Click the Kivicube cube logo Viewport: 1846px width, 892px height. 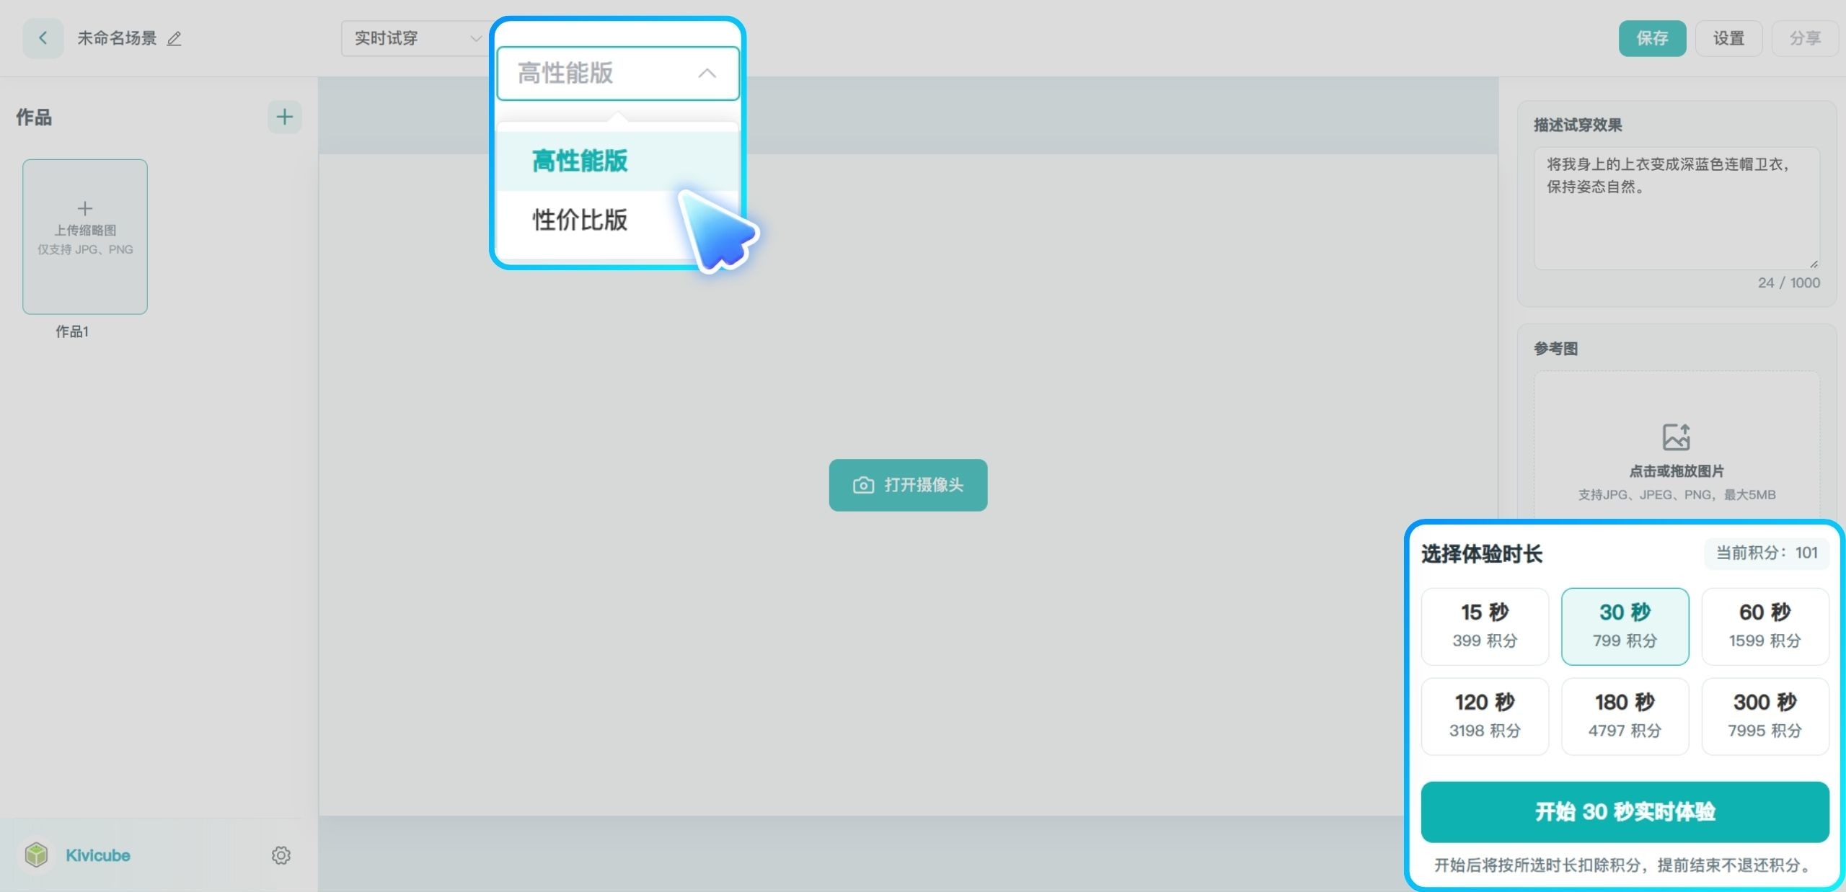(36, 855)
